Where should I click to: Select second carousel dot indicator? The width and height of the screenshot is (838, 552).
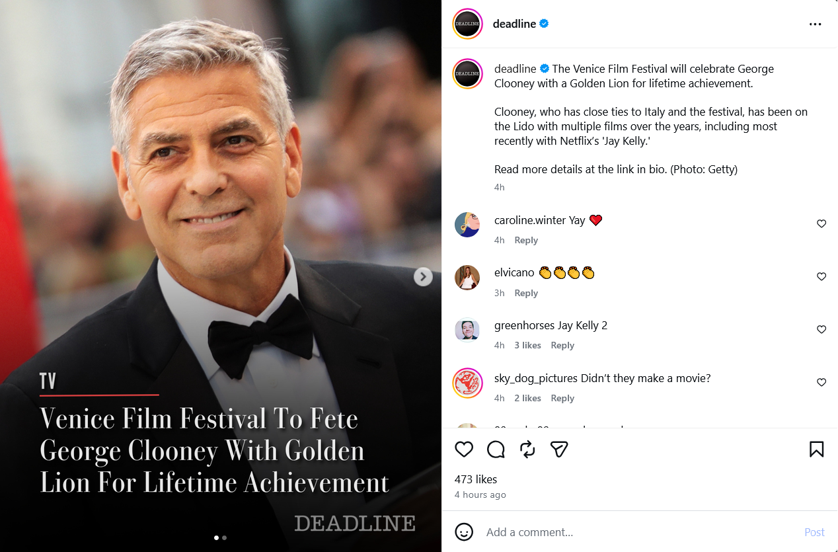tap(225, 538)
